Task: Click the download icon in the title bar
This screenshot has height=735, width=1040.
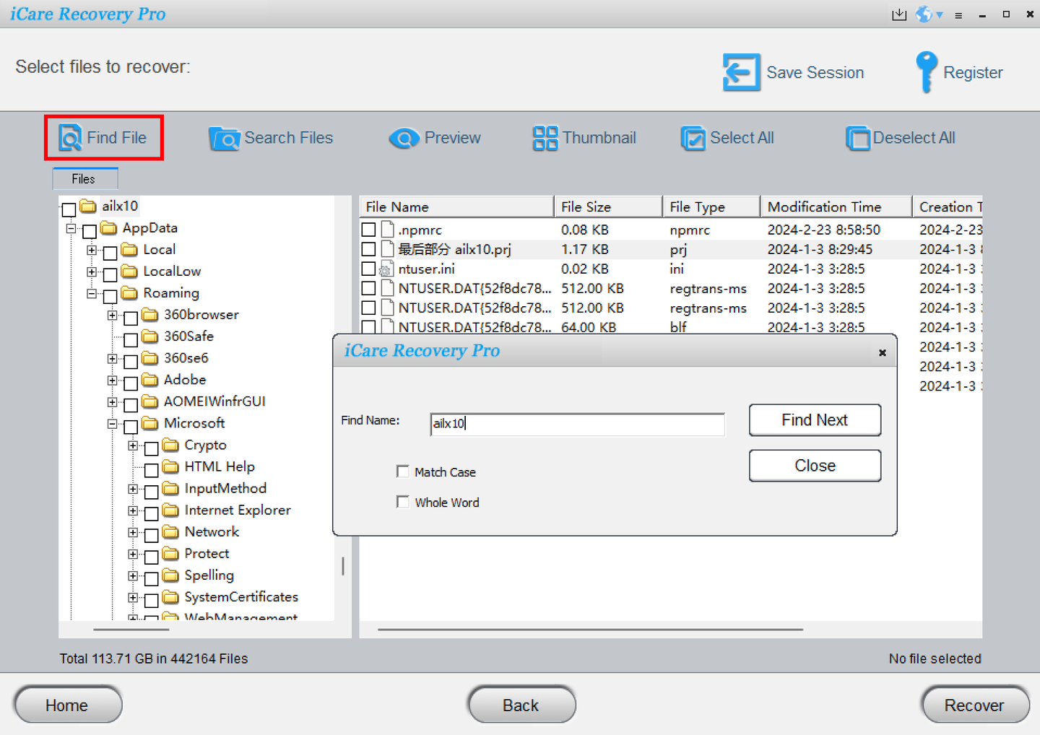Action: 899,14
